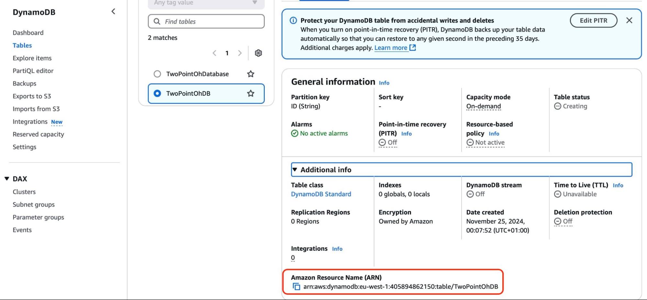Image resolution: width=647 pixels, height=300 pixels.
Task: Open Dashboard in the sidebar
Action: [28, 33]
